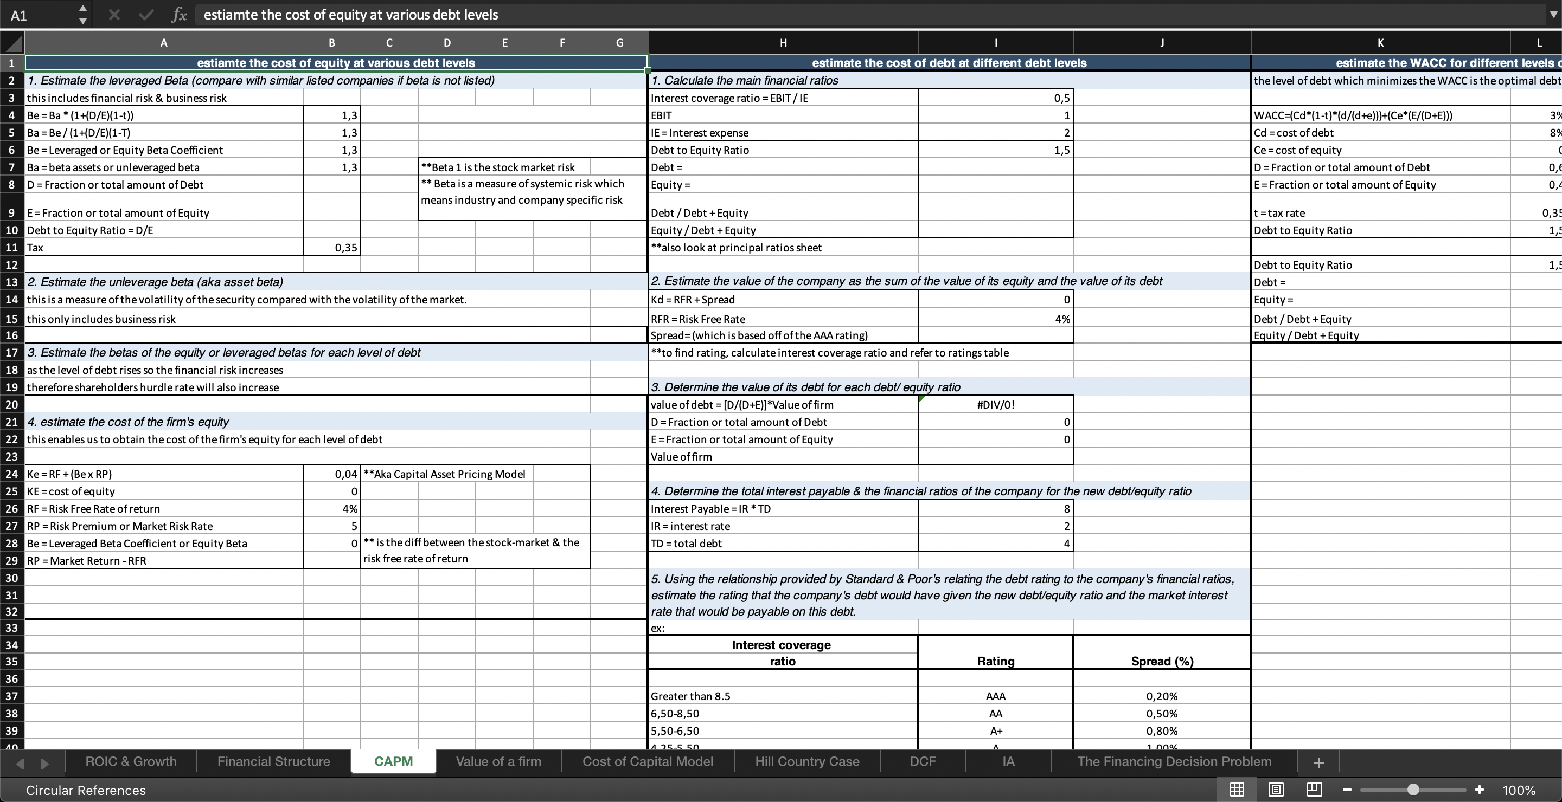Click the zoom slider handle

(x=1413, y=790)
